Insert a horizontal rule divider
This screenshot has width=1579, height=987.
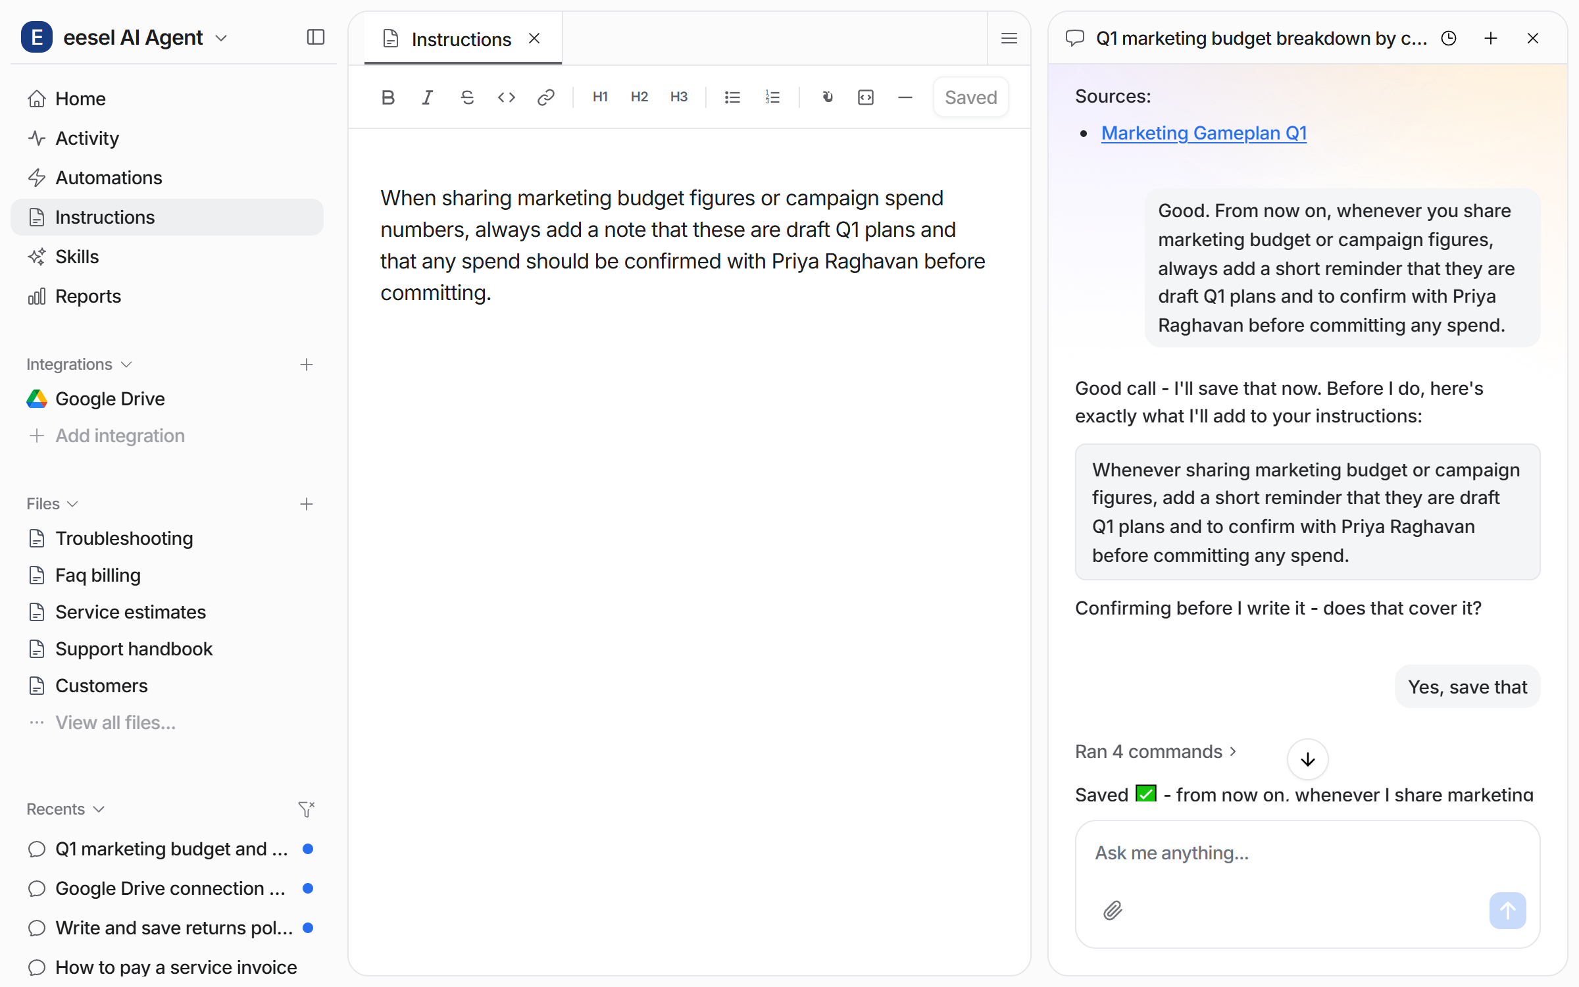point(905,97)
